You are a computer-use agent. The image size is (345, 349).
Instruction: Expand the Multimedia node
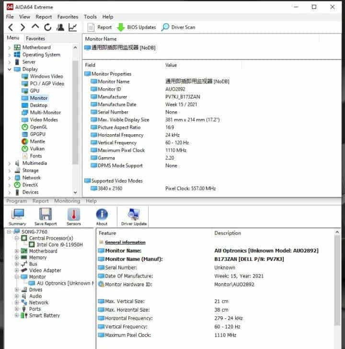pos(9,163)
